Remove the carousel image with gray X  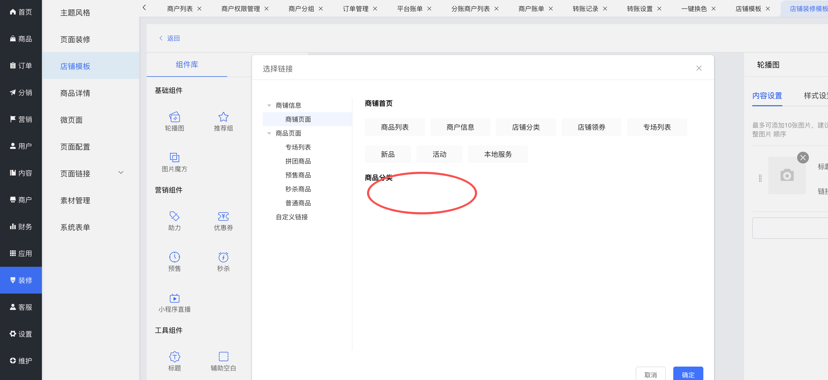click(802, 158)
